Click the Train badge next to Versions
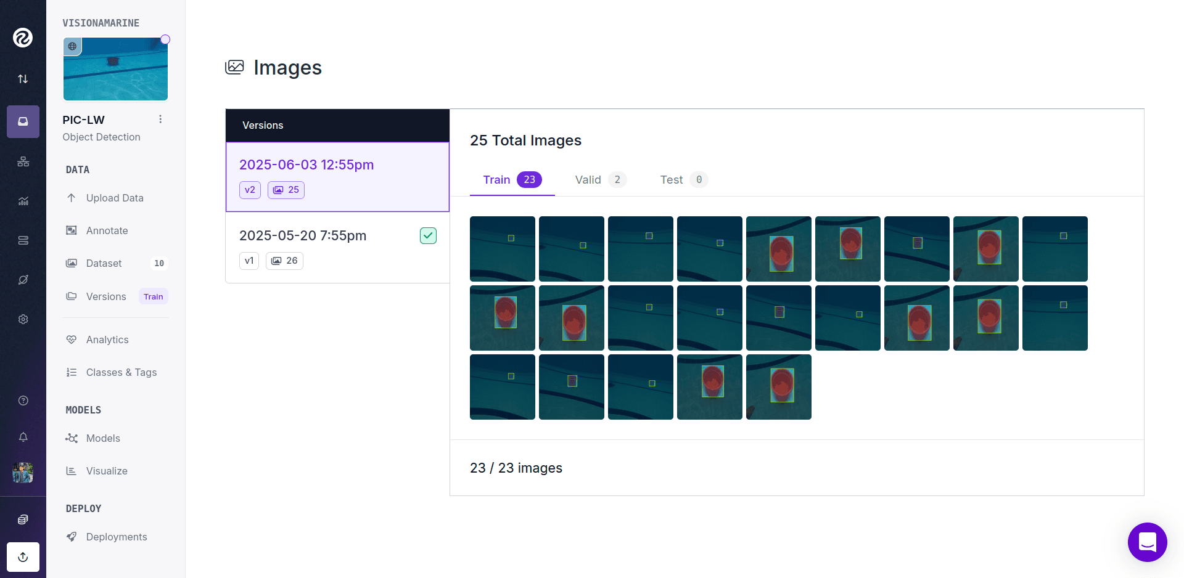 [153, 296]
